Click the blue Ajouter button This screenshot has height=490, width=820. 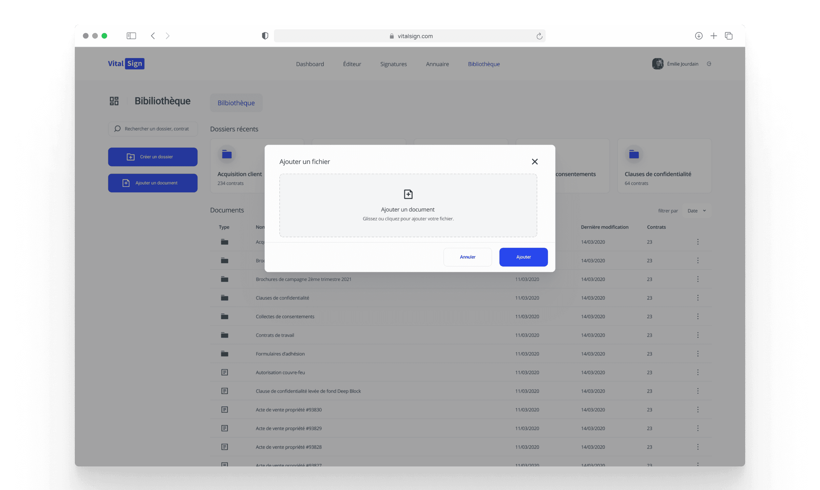pos(523,257)
